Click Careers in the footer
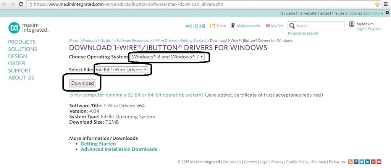 [250, 162]
